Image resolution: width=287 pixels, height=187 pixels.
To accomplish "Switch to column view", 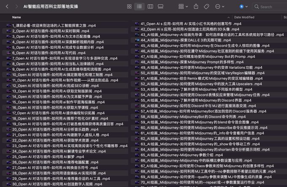I will tap(150, 7).
